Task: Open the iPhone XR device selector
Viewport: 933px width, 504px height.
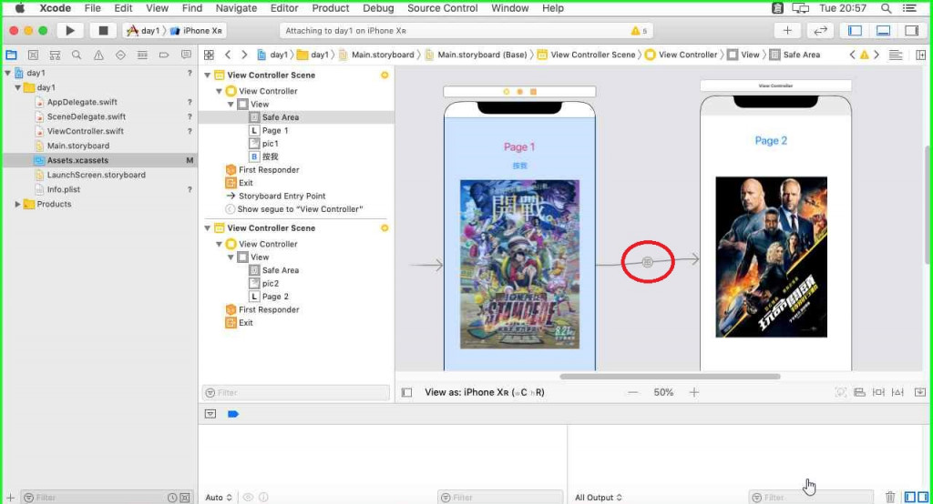Action: tap(197, 30)
